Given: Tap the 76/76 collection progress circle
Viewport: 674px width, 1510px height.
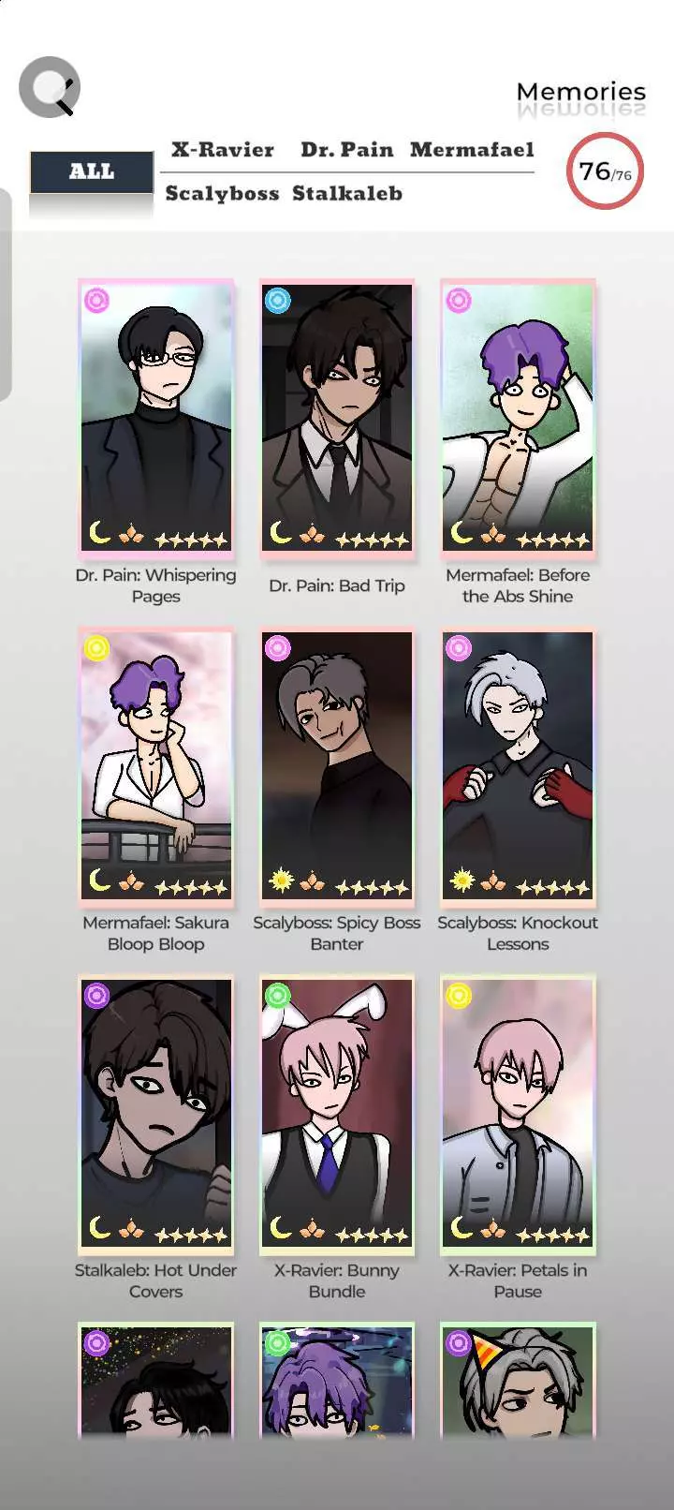Looking at the screenshot, I should [x=606, y=171].
